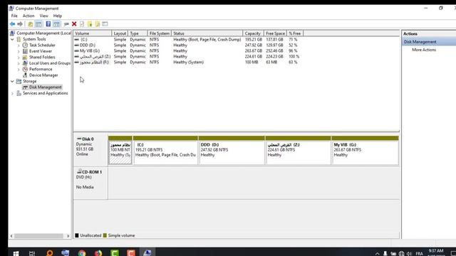Open Task View on the taskbar
The image size is (456, 256).
pyautogui.click(x=32, y=253)
